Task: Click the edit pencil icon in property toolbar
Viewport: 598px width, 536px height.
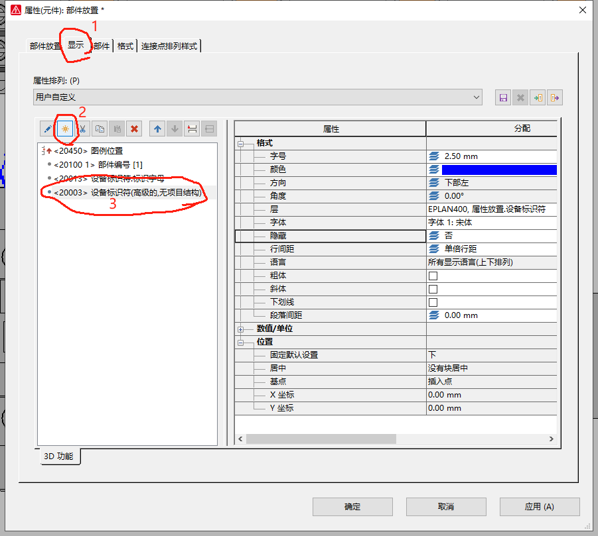Action: pyautogui.click(x=47, y=129)
